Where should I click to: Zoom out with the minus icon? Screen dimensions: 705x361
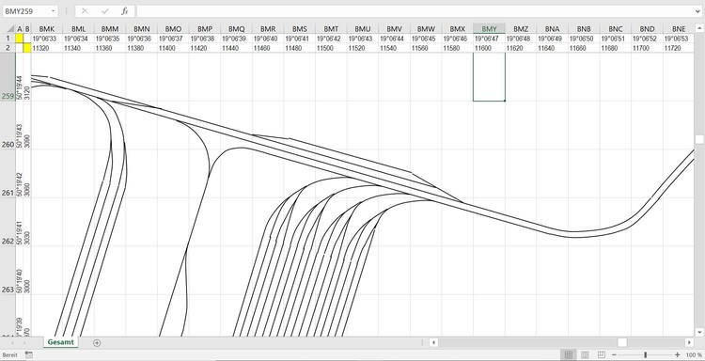[x=614, y=355]
